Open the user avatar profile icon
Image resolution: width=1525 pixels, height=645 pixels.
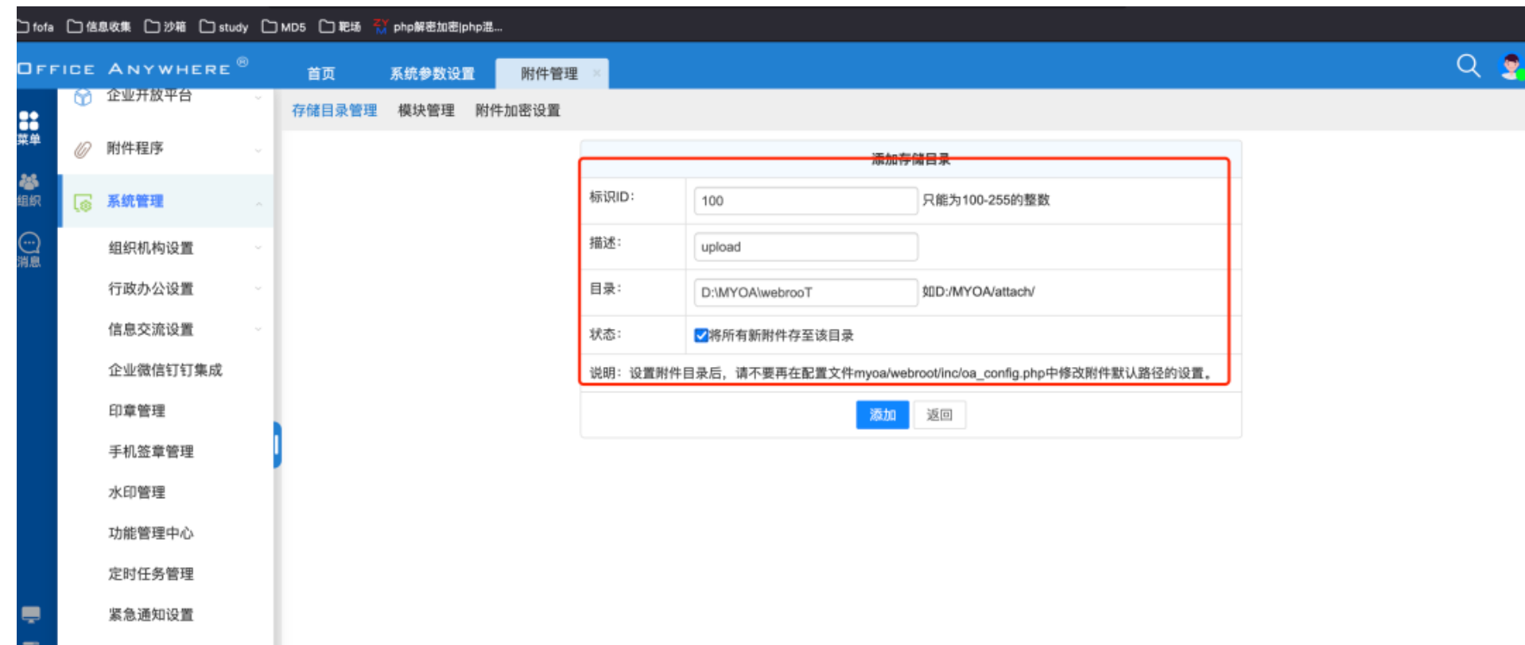pyautogui.click(x=1509, y=66)
